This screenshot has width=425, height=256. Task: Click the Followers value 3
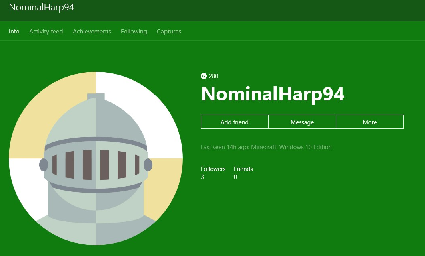pos(202,177)
